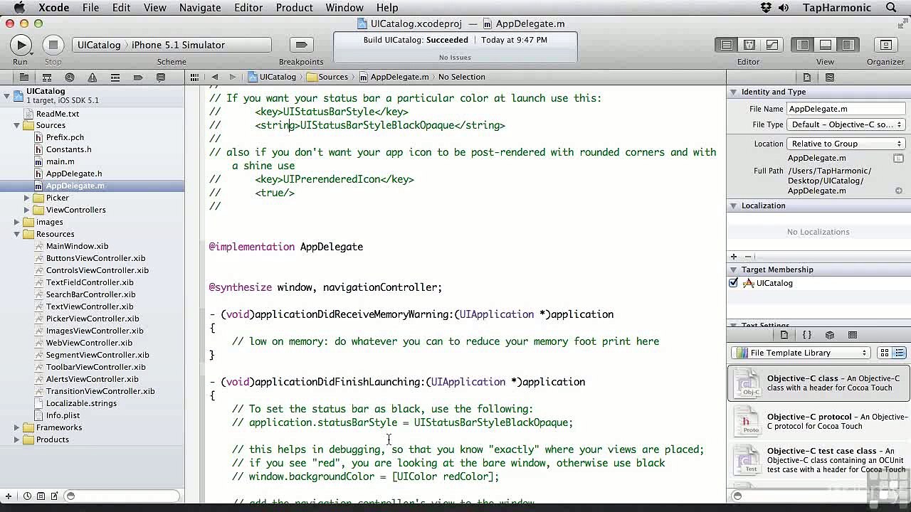Switch the library to icon grid view

click(885, 353)
